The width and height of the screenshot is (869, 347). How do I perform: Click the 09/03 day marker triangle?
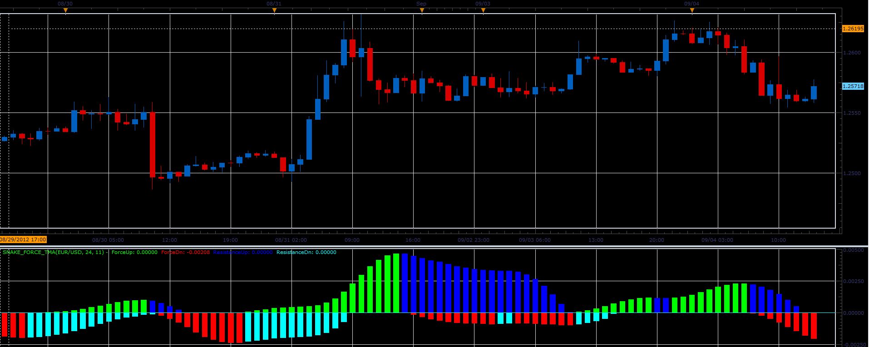tap(483, 10)
